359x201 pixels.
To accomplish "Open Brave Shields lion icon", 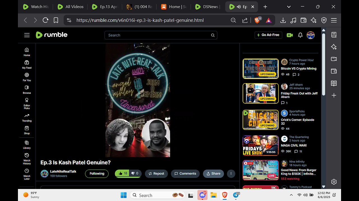I will (x=257, y=20).
